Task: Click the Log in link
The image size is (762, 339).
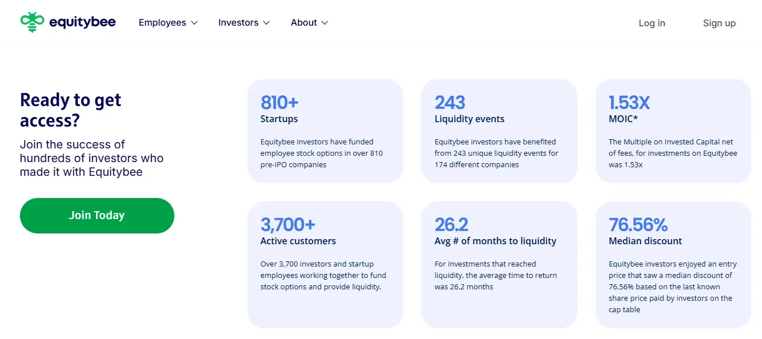Action: 652,23
